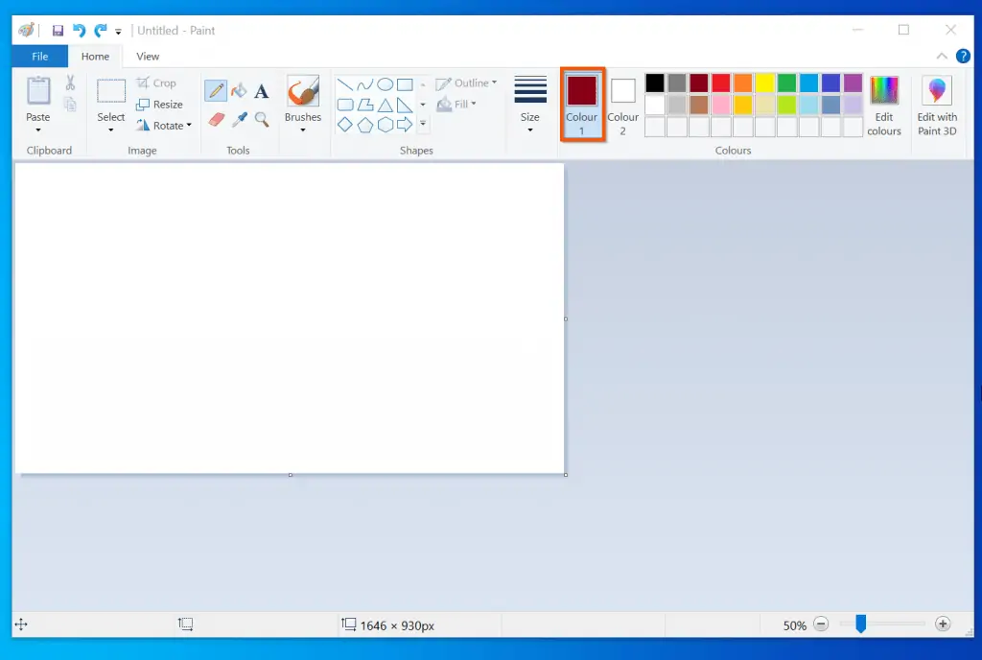The width and height of the screenshot is (982, 660).
Task: Click the Edit with Paint 3D button
Action: (x=936, y=104)
